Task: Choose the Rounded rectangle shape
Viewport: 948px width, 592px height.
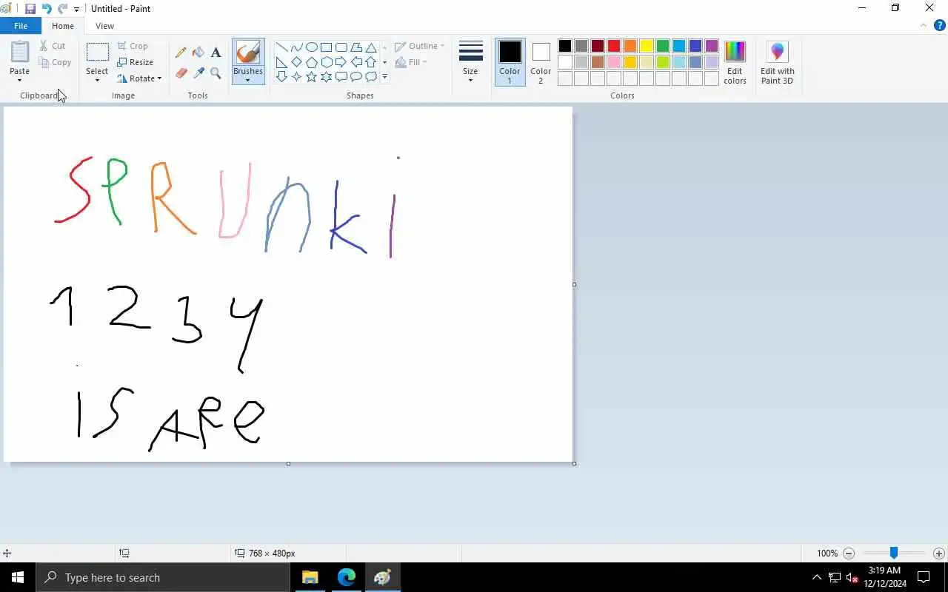Action: 341,47
